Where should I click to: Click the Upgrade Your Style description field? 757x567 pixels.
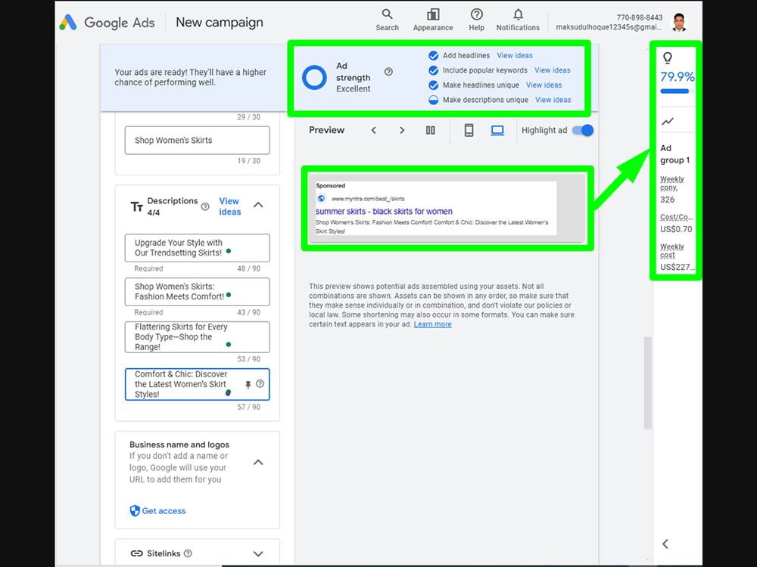pyautogui.click(x=197, y=248)
